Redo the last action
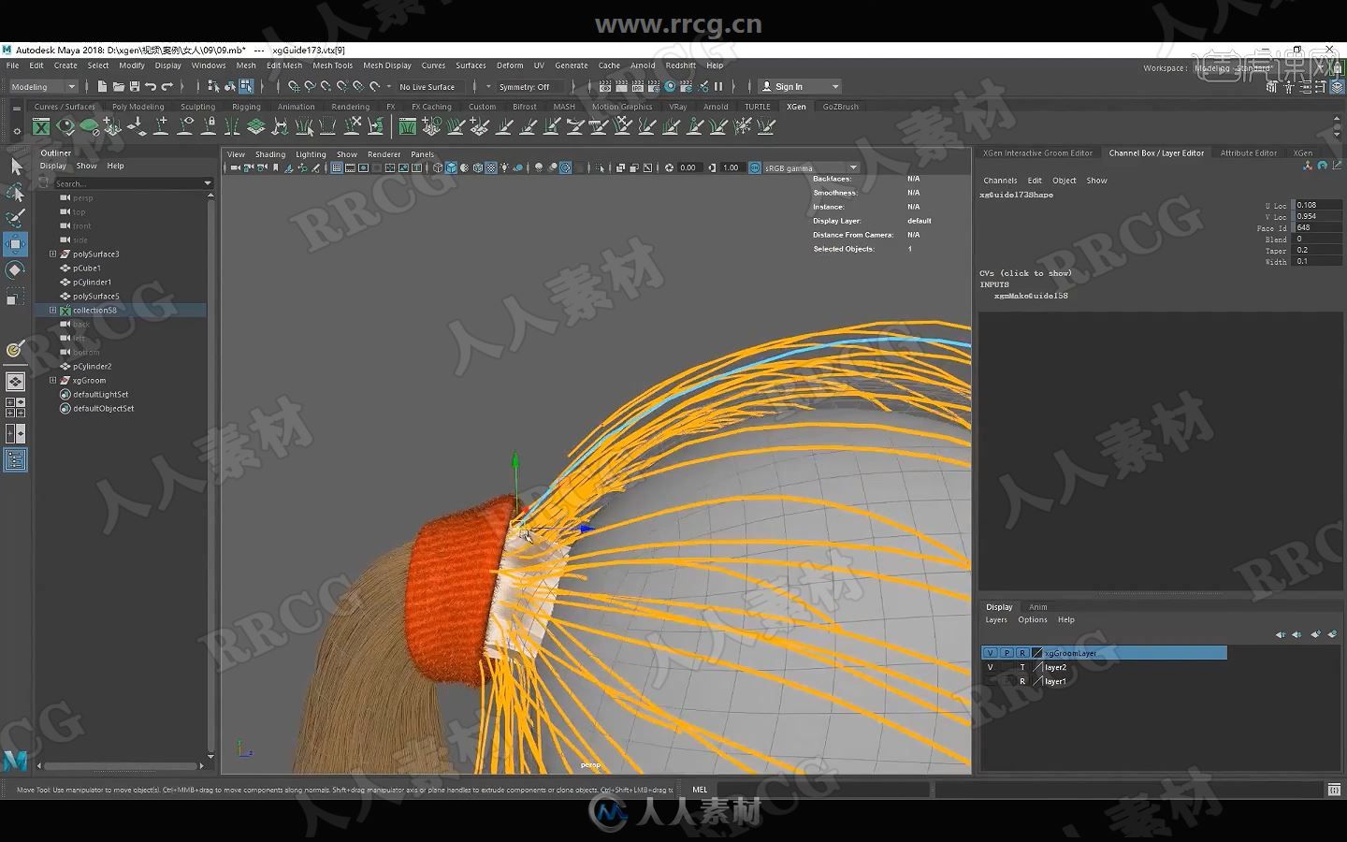 pos(167,86)
